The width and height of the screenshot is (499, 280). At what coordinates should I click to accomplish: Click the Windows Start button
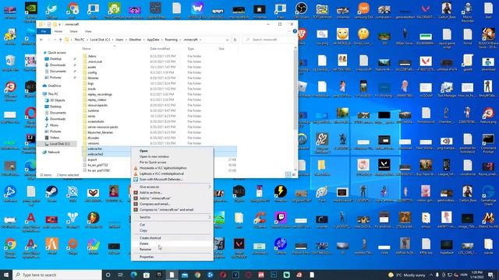[6, 275]
